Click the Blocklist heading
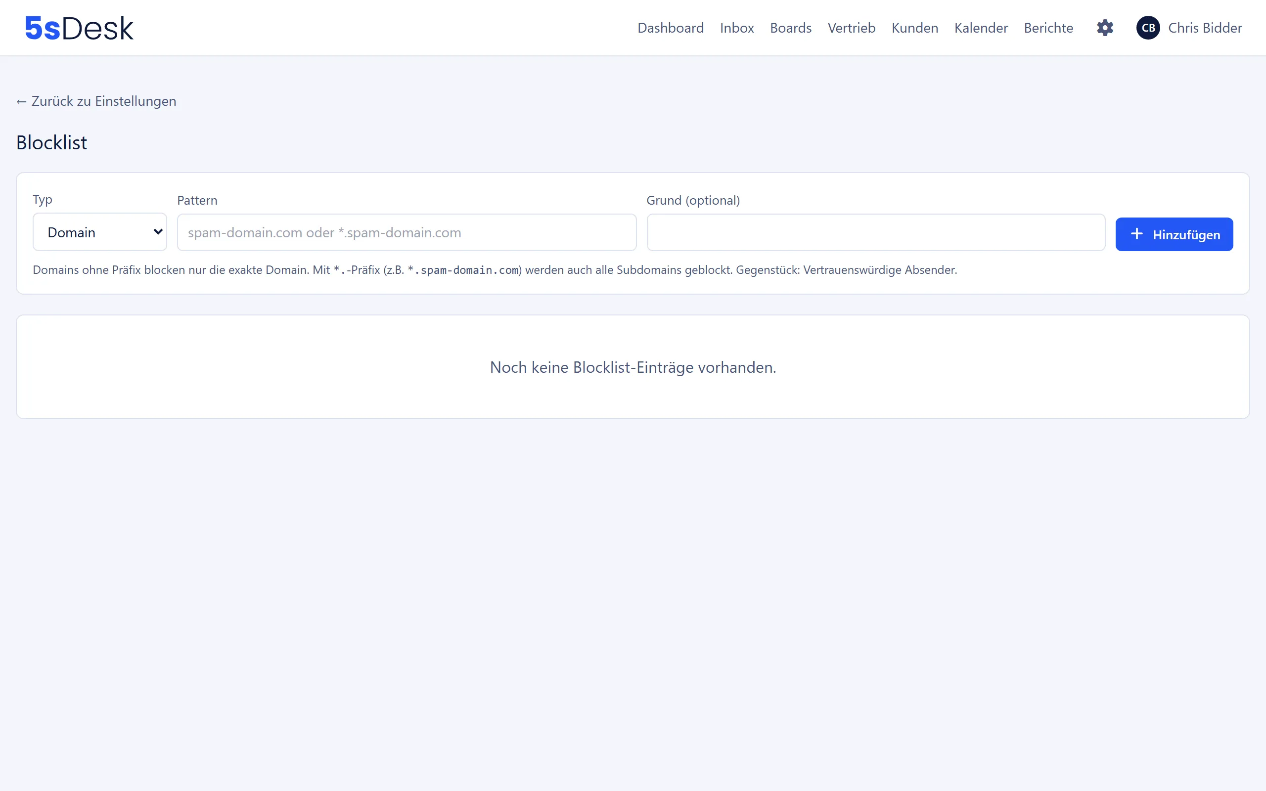 coord(52,142)
